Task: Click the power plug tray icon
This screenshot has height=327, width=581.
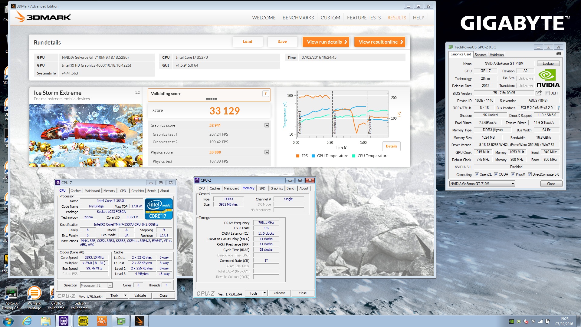Action: click(x=547, y=321)
